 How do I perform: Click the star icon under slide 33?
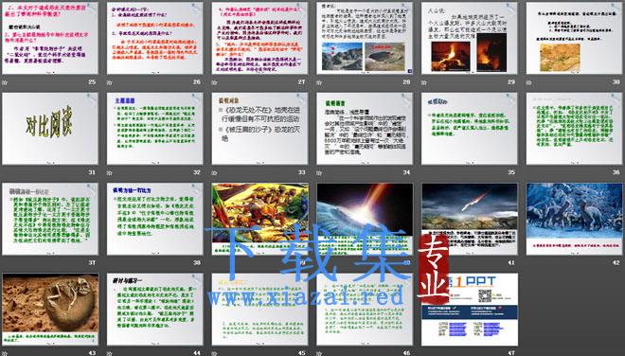[x=214, y=173]
